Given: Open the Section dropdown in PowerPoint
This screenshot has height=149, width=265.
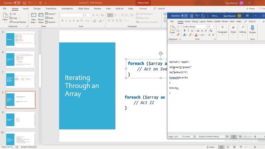Looking at the screenshot, I should pos(51,22).
